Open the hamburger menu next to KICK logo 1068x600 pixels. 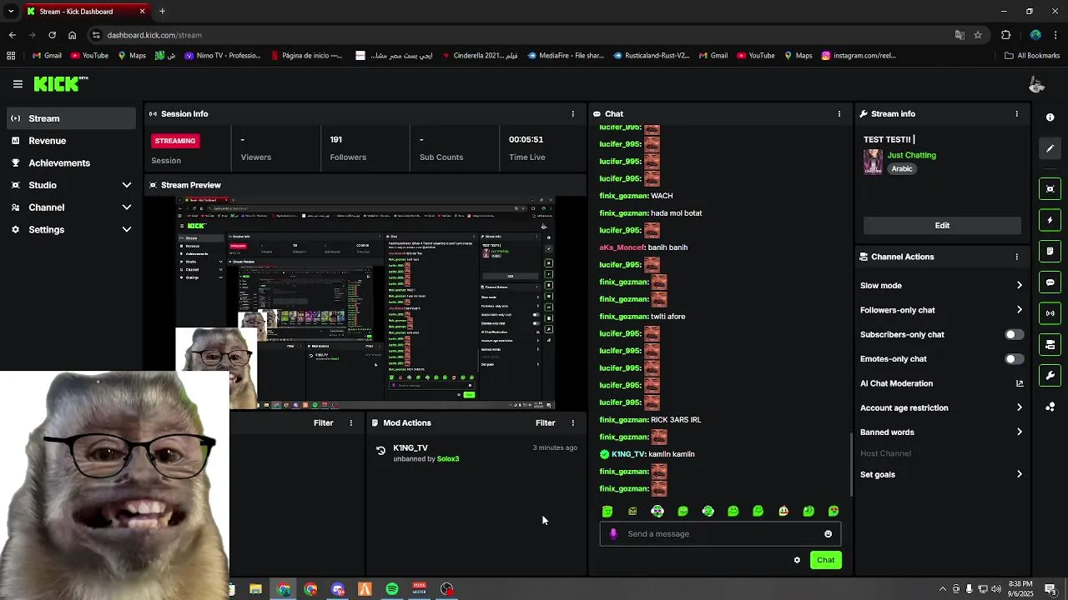coord(18,84)
